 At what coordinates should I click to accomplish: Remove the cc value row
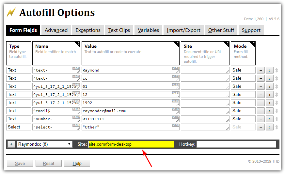(x=261, y=78)
